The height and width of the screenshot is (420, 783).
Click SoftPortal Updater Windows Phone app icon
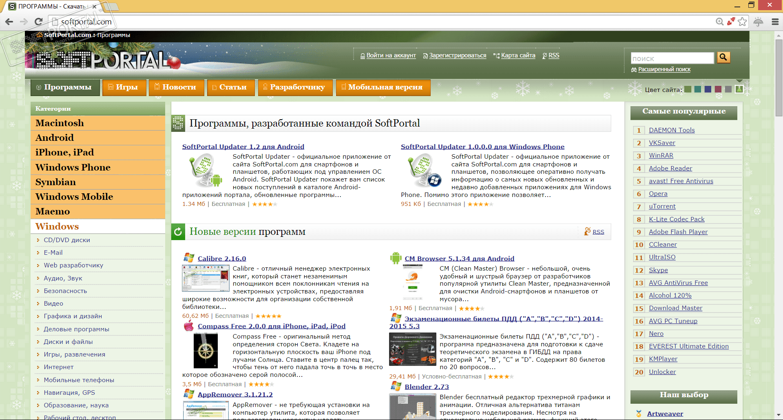click(x=424, y=170)
